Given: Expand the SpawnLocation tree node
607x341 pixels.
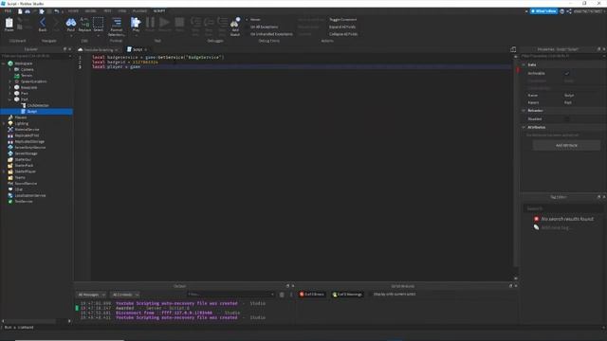Looking at the screenshot, I should (10, 81).
